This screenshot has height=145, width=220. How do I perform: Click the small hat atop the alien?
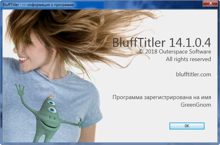51,94
